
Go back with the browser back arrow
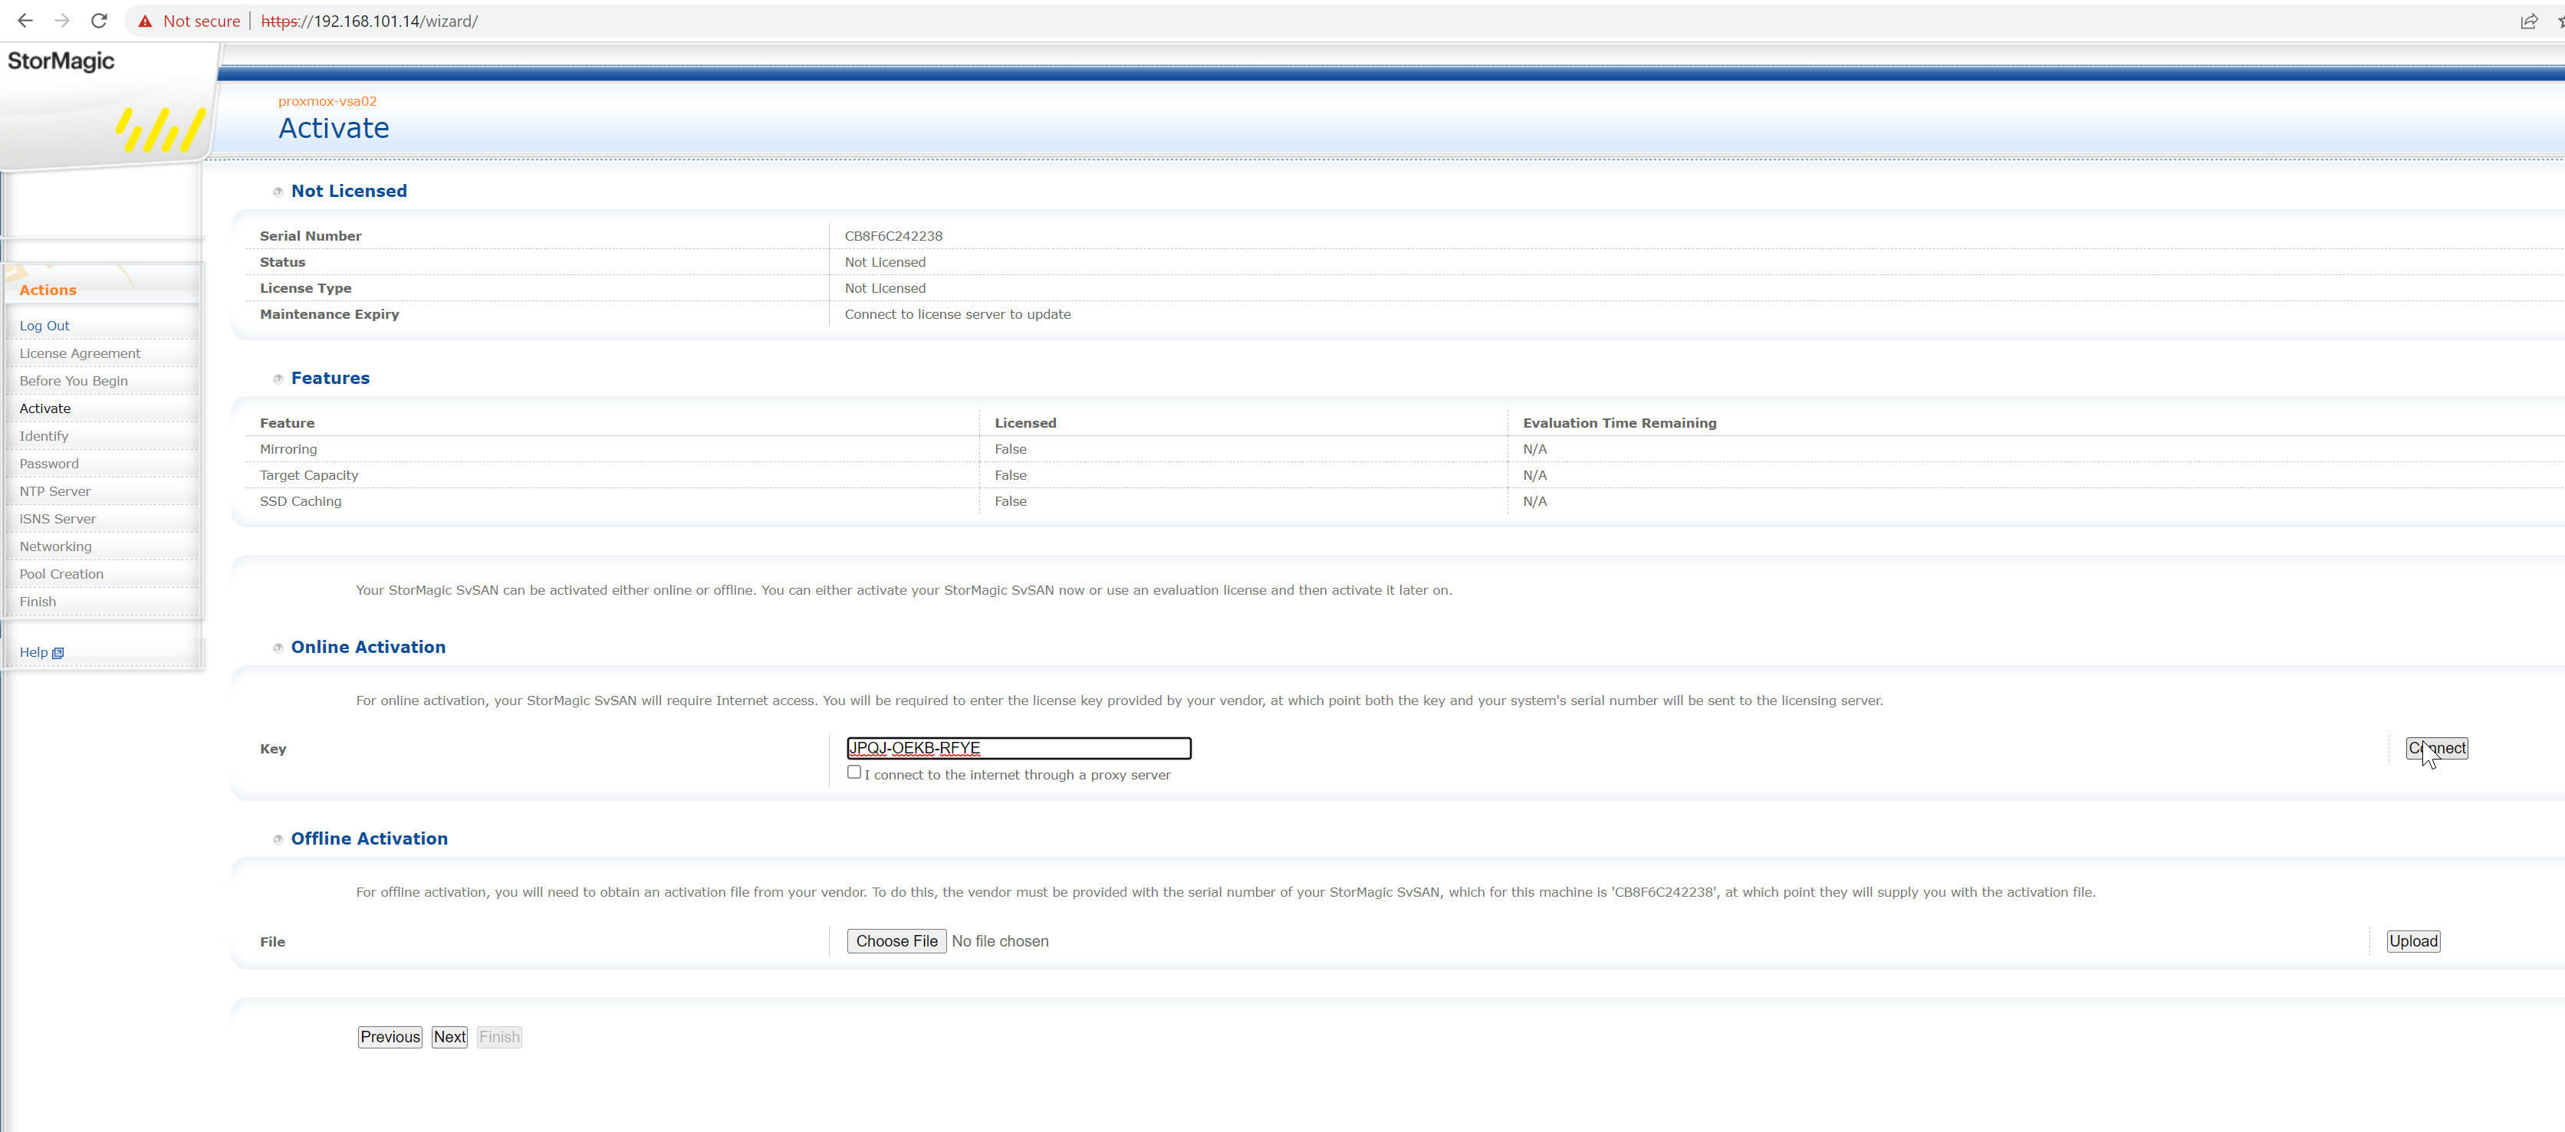(25, 21)
